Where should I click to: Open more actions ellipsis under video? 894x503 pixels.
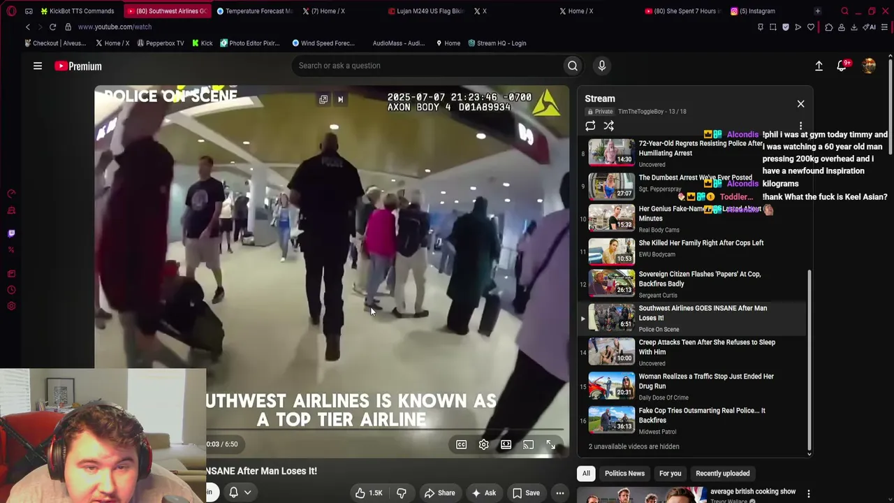[560, 493]
